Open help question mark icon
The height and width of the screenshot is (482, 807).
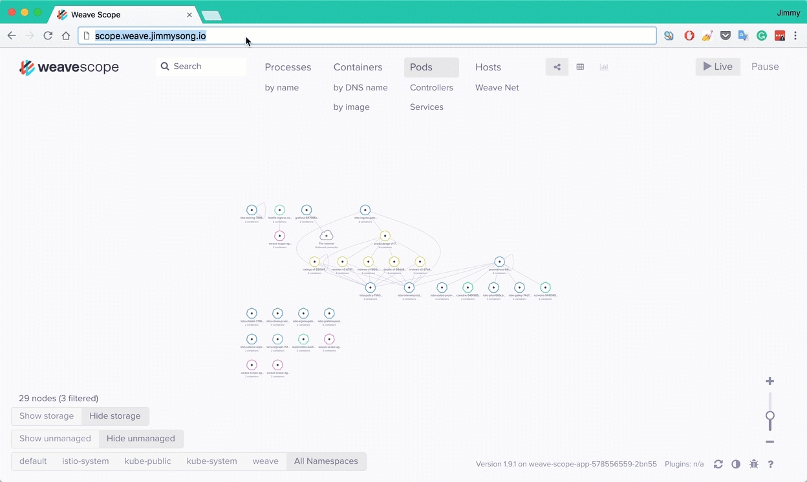(771, 464)
